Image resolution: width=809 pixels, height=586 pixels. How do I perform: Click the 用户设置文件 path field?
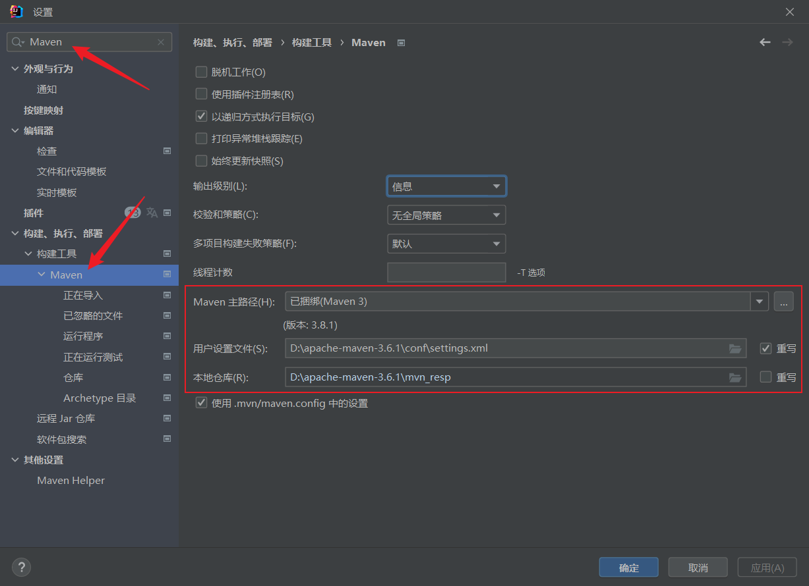click(516, 348)
